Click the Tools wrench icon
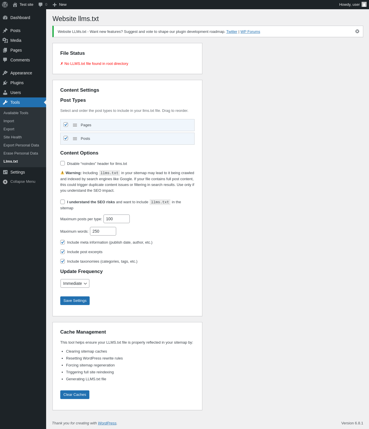Screen dimensions: 369x429 click(5, 102)
